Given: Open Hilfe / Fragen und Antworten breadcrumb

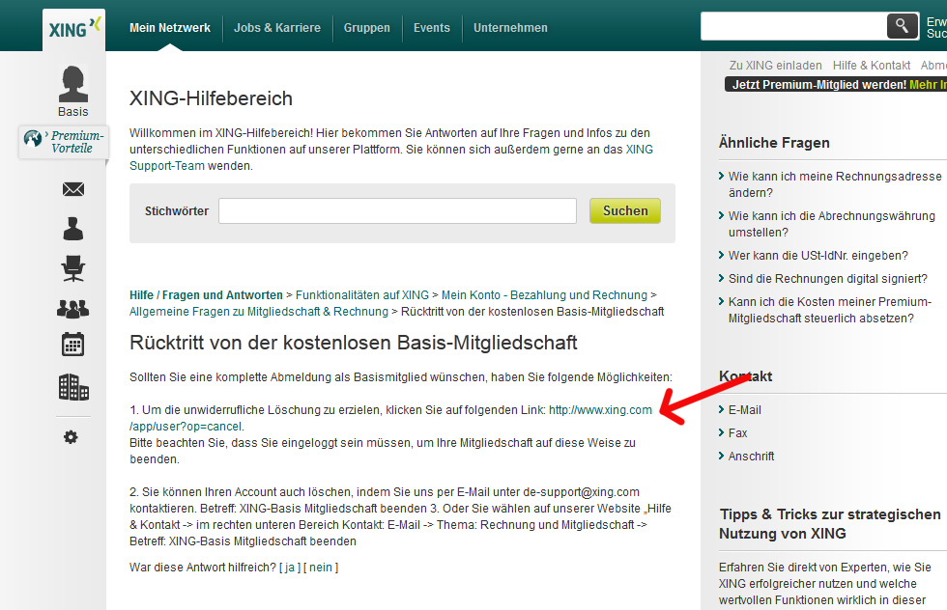Looking at the screenshot, I should [x=206, y=295].
